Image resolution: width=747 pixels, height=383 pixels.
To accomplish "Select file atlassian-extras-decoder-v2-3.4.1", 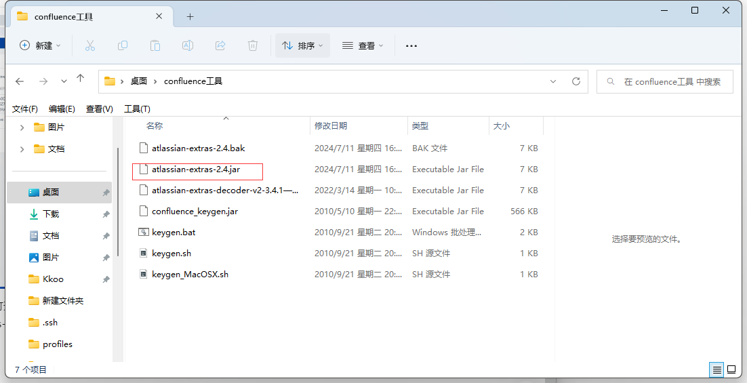I will pyautogui.click(x=225, y=190).
